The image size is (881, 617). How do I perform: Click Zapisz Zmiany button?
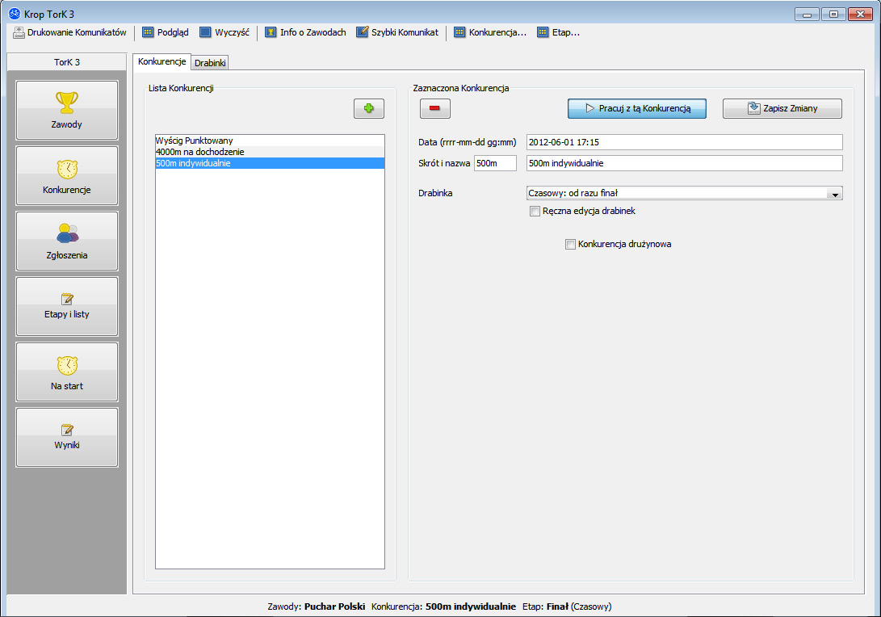click(782, 108)
